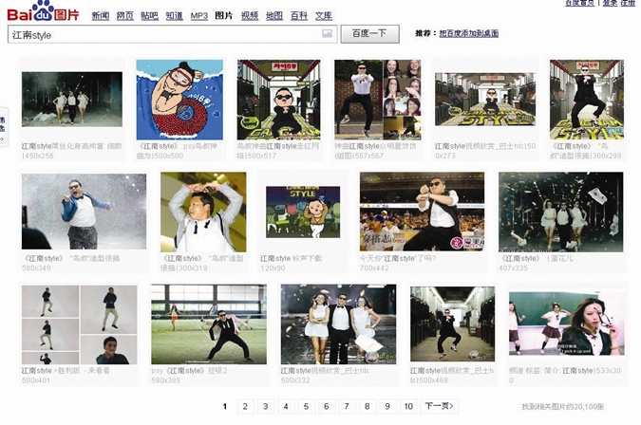Viewport: 641px width, 425px height.
Task: Go to results page 8
Action: coord(368,406)
